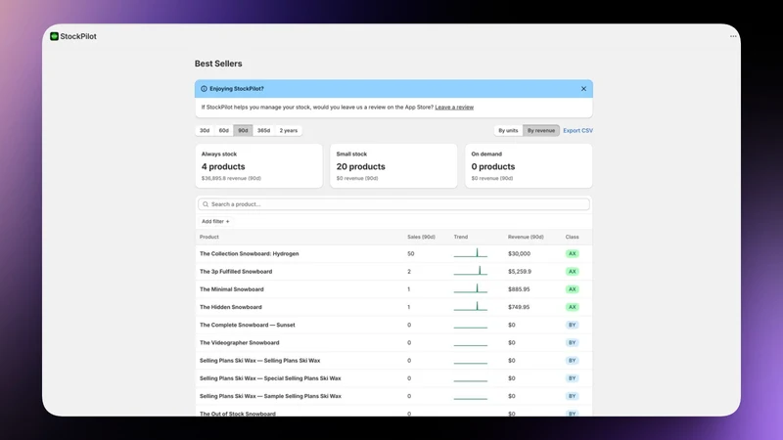783x440 pixels.
Task: Click the $885.95 revenue value
Action: 519,289
